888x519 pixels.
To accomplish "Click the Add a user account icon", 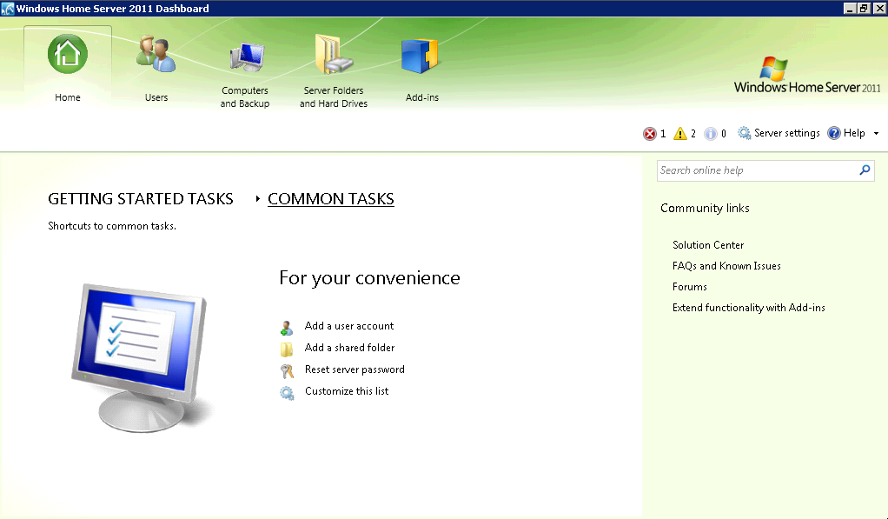I will [x=287, y=328].
